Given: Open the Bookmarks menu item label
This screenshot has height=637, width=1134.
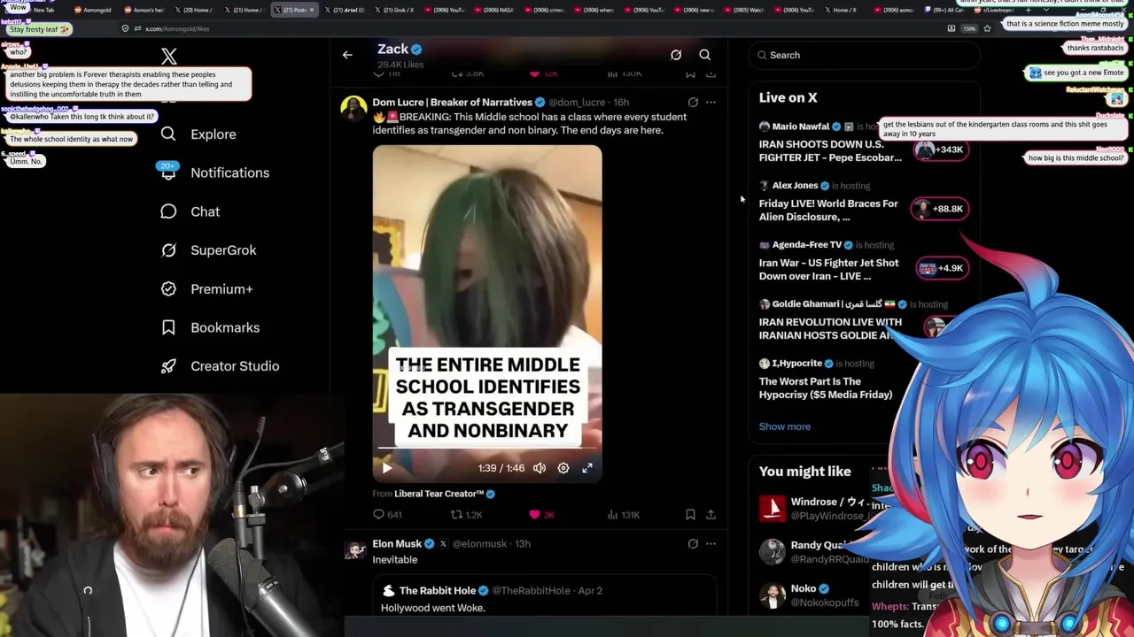Looking at the screenshot, I should (225, 327).
